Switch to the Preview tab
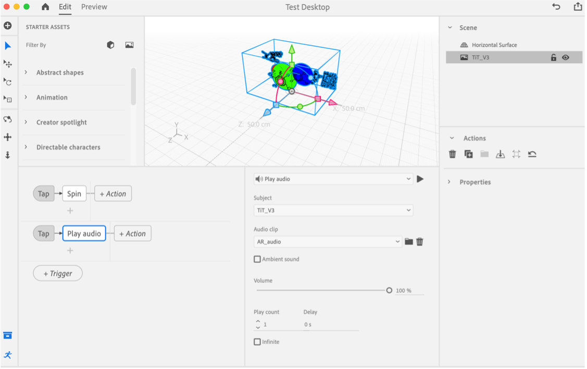587x369 pixels. point(94,7)
